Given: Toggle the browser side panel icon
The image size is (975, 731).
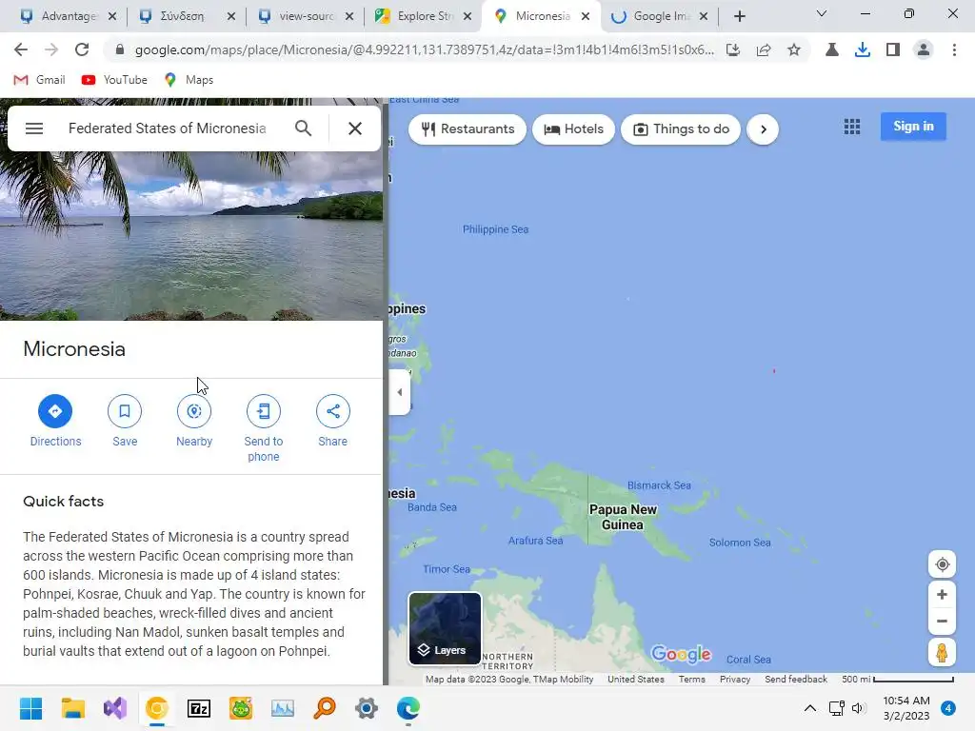Looking at the screenshot, I should 893,49.
